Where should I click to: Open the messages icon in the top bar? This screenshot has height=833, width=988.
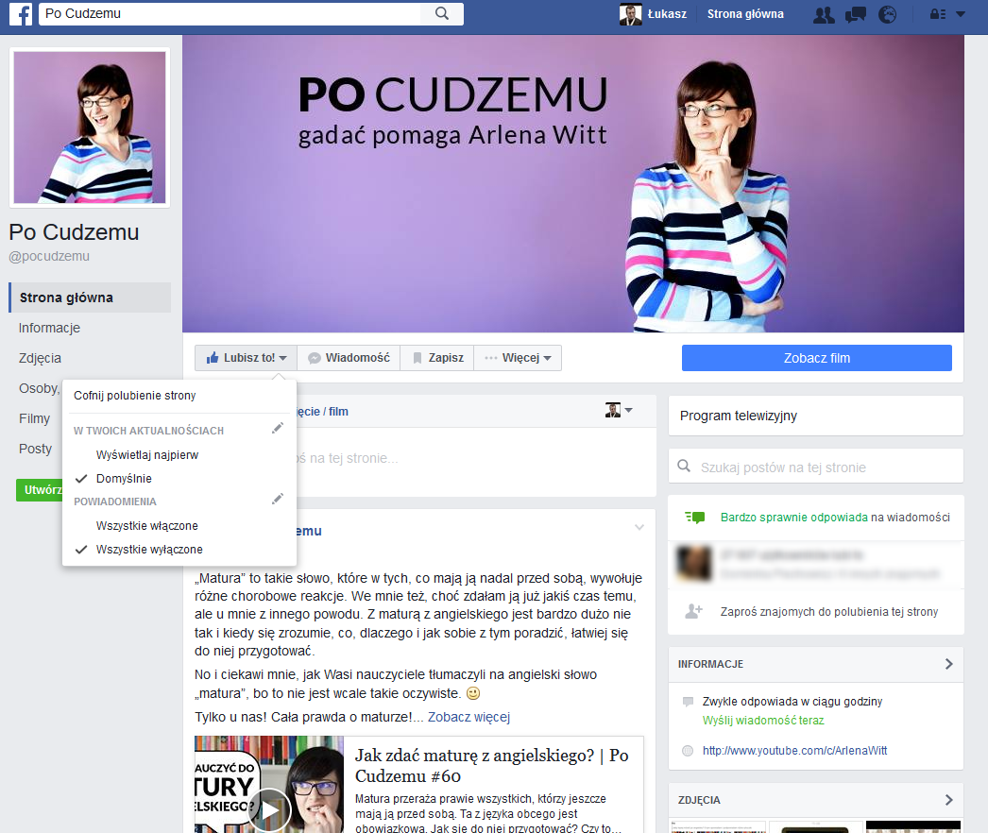(855, 14)
